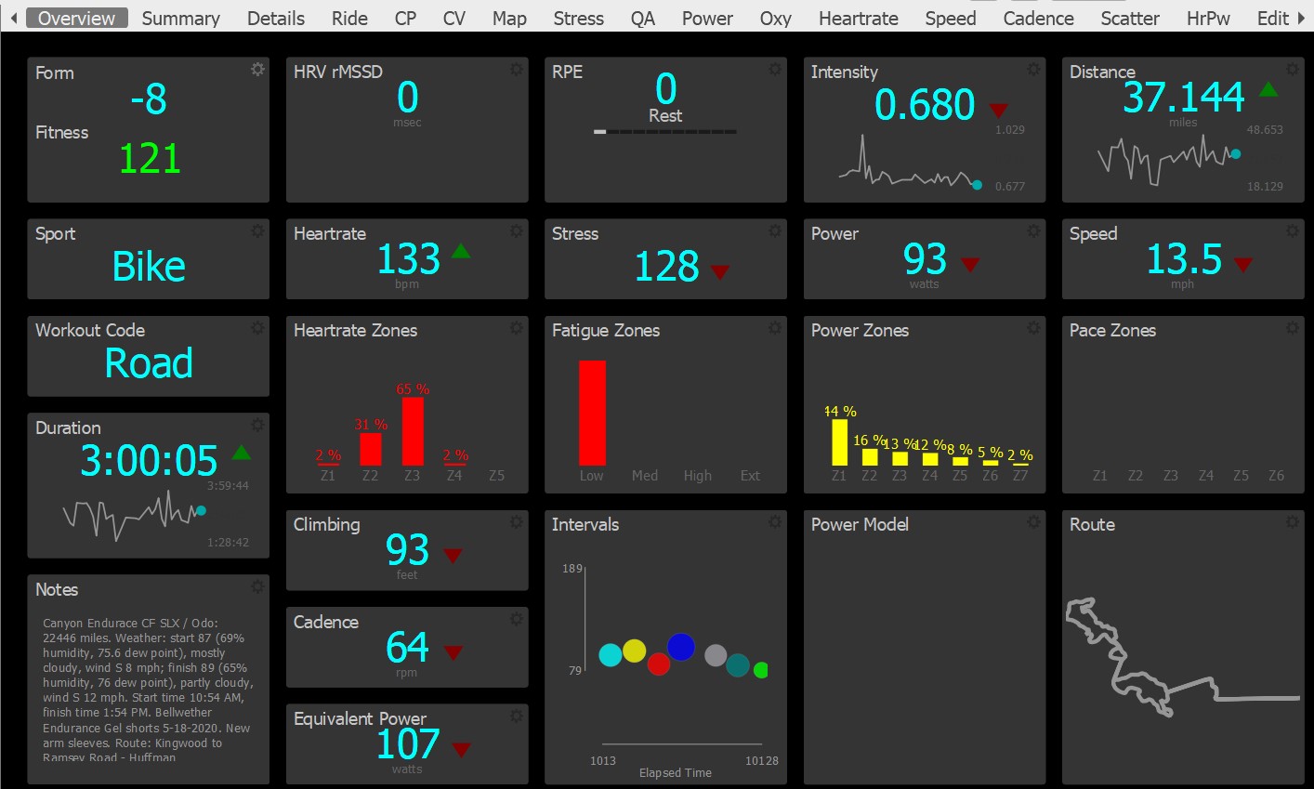Click the gear icon on HRV rMSSD tile

click(516, 70)
